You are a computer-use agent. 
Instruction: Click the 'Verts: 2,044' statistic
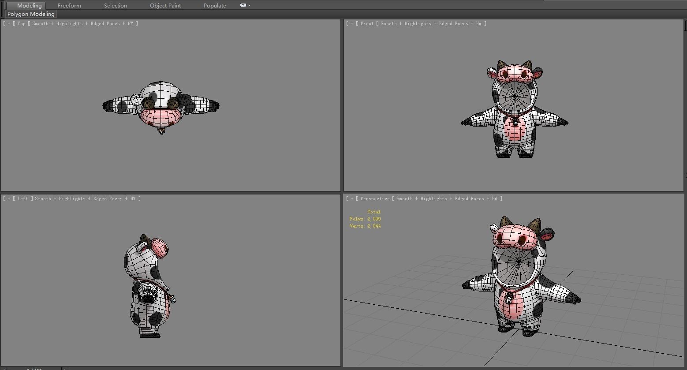click(x=365, y=226)
